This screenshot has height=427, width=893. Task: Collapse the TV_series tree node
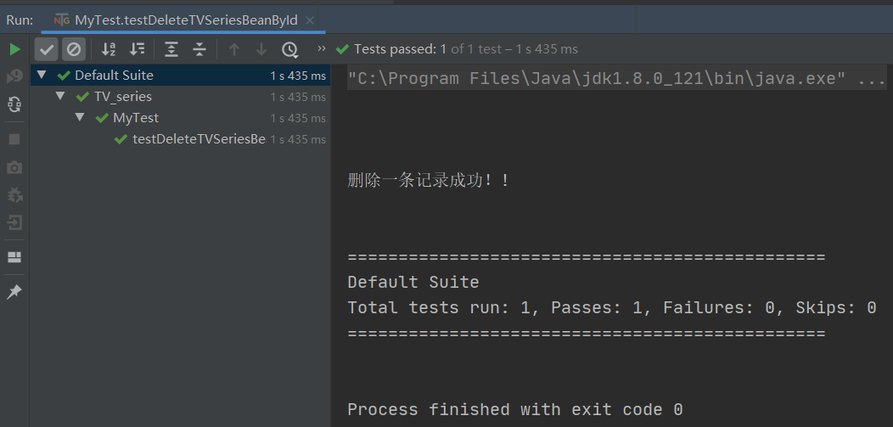tap(60, 97)
